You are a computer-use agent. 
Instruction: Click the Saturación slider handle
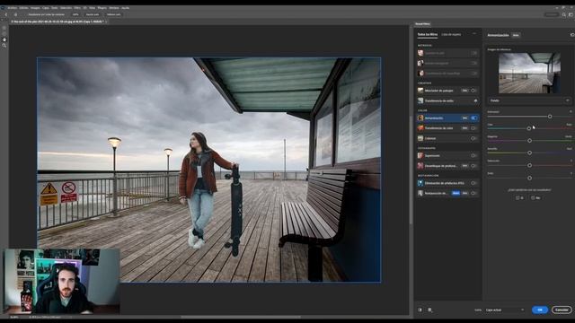[x=529, y=165]
